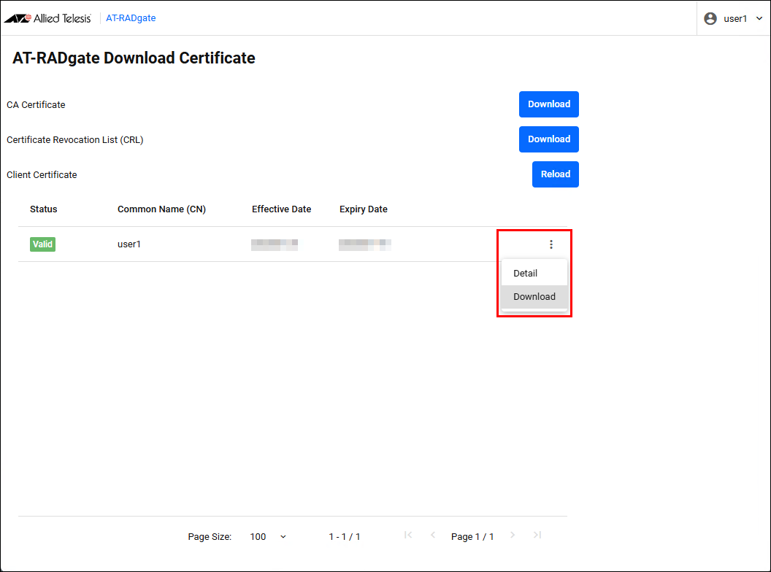Click the '1 - 1 / 1' record count
This screenshot has width=771, height=572.
coord(344,537)
